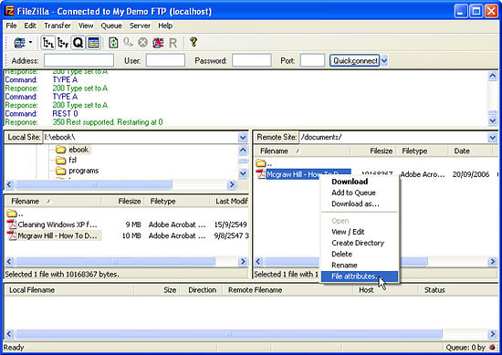Click the red status indicator in statusbar
The height and width of the screenshot is (355, 502).
pos(492,348)
